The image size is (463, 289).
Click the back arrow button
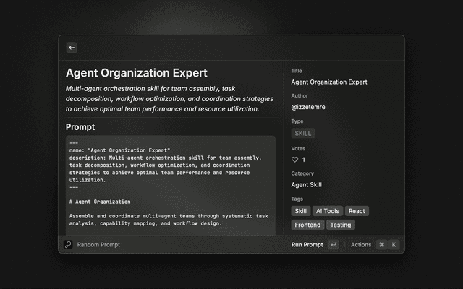[72, 48]
